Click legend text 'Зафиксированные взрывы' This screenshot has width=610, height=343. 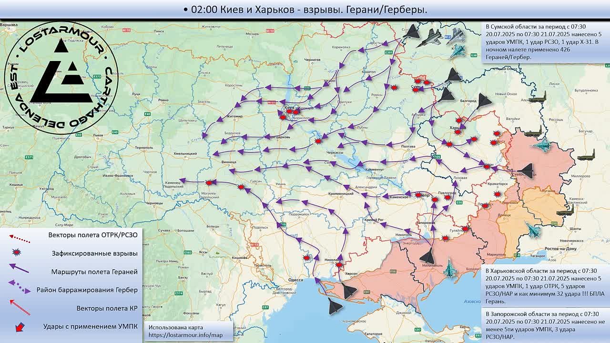tap(94, 253)
